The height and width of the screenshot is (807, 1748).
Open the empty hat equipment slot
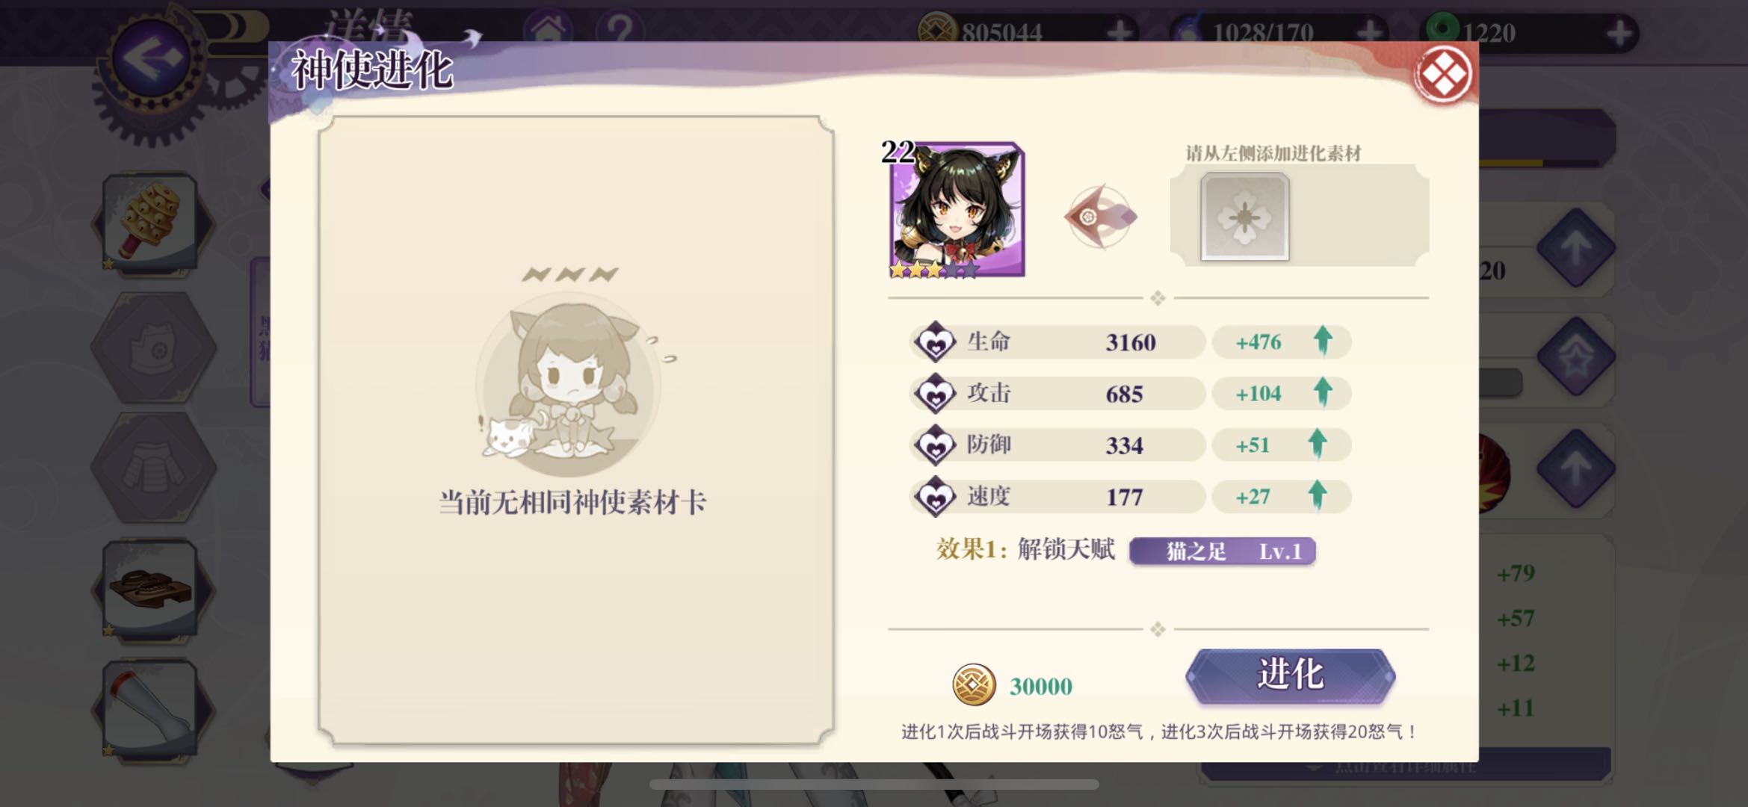pyautogui.click(x=153, y=347)
